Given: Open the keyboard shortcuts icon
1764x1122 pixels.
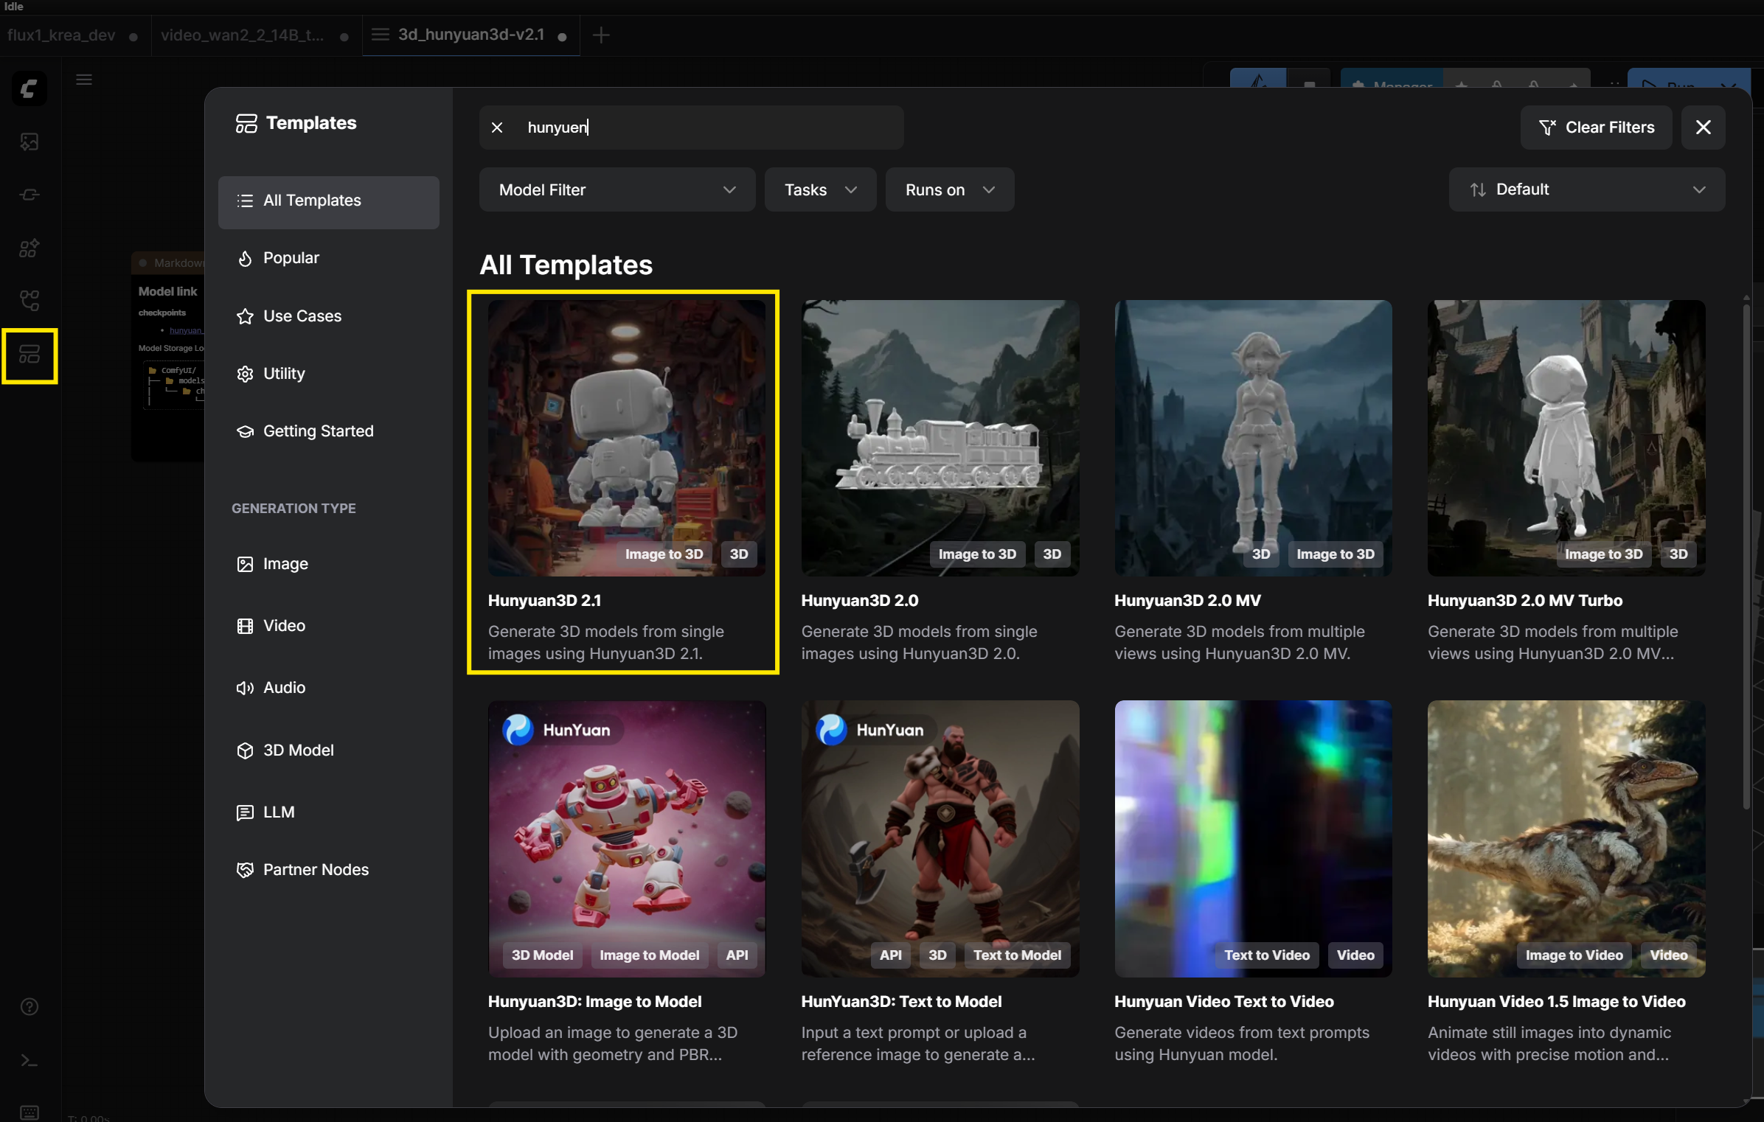Looking at the screenshot, I should coord(29,1112).
